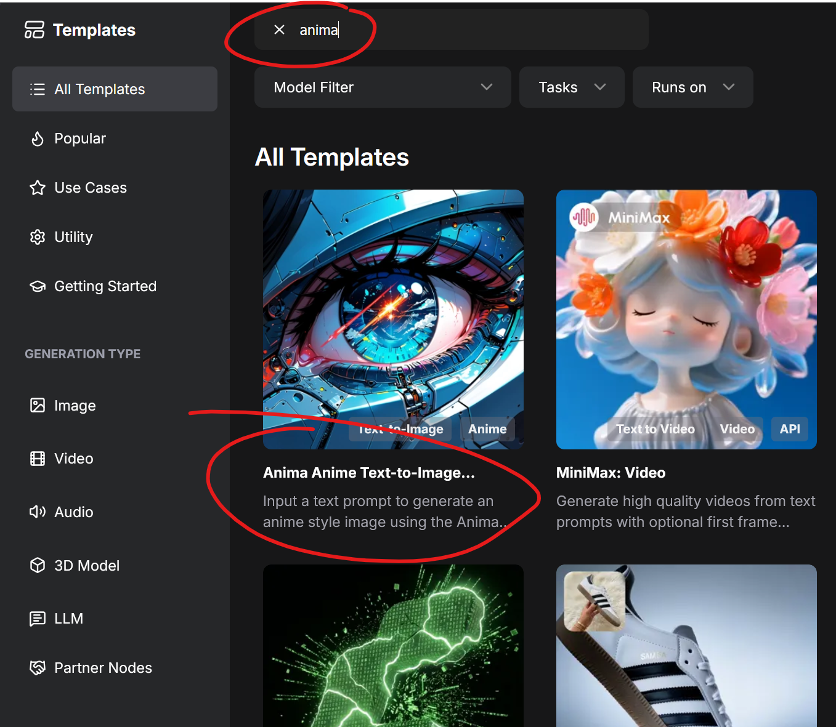Select All Templates in the sidebar
Image resolution: width=836 pixels, height=727 pixels.
(115, 89)
